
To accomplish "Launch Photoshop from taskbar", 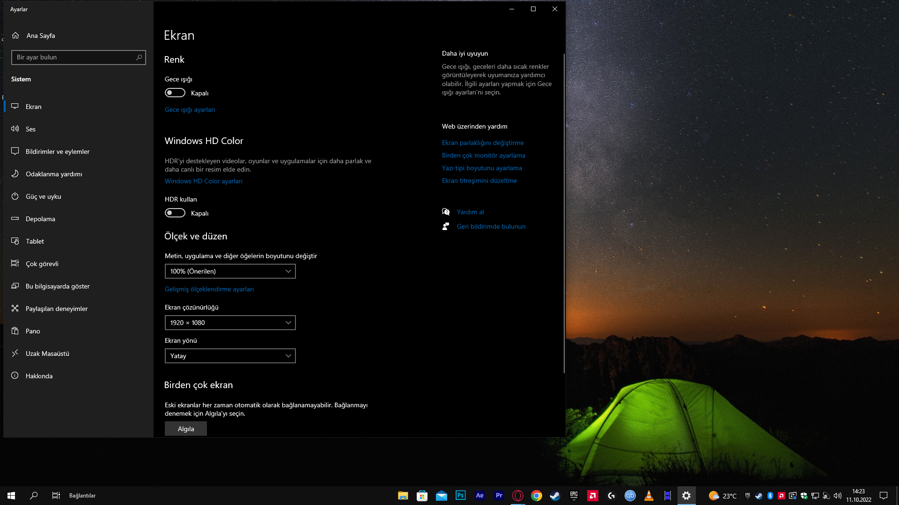I will click(x=461, y=496).
